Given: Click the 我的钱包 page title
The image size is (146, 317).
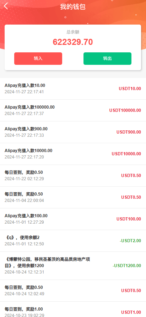Looking at the screenshot, I should pyautogui.click(x=73, y=7).
